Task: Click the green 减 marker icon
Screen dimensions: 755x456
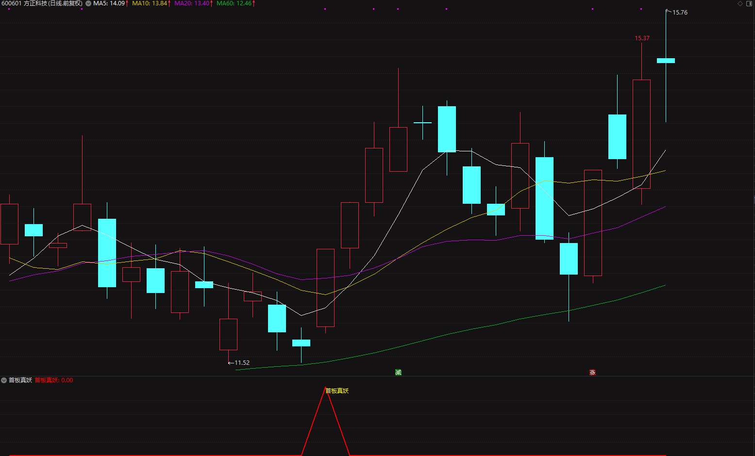Action: pos(398,372)
